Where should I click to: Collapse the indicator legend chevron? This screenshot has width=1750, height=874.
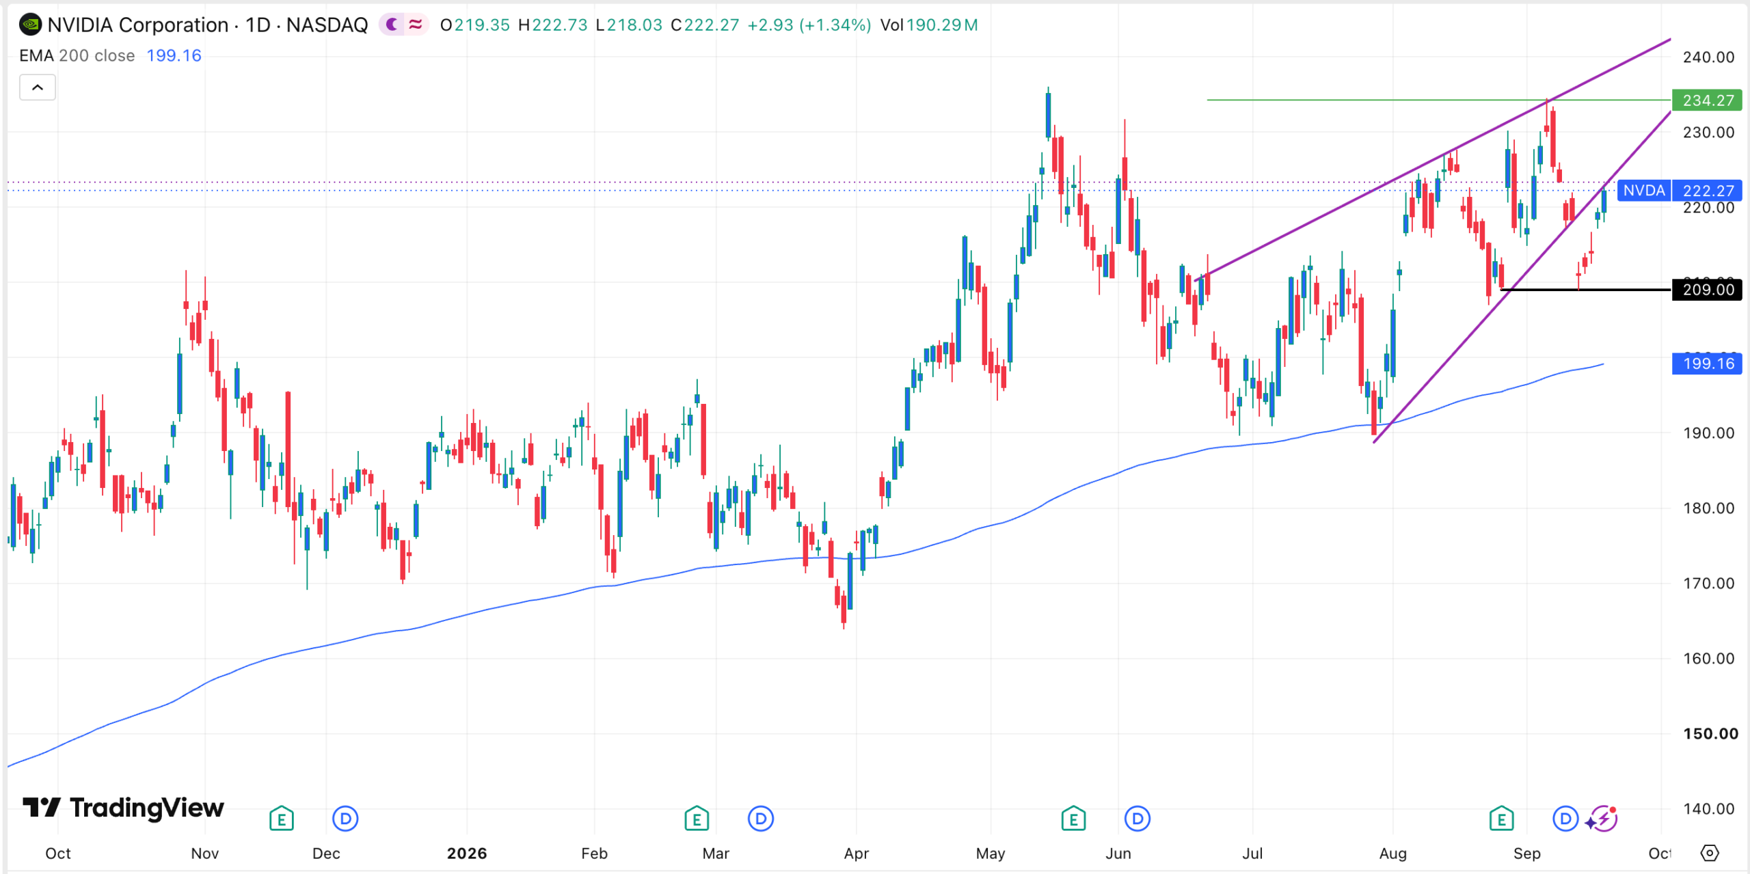pos(38,87)
